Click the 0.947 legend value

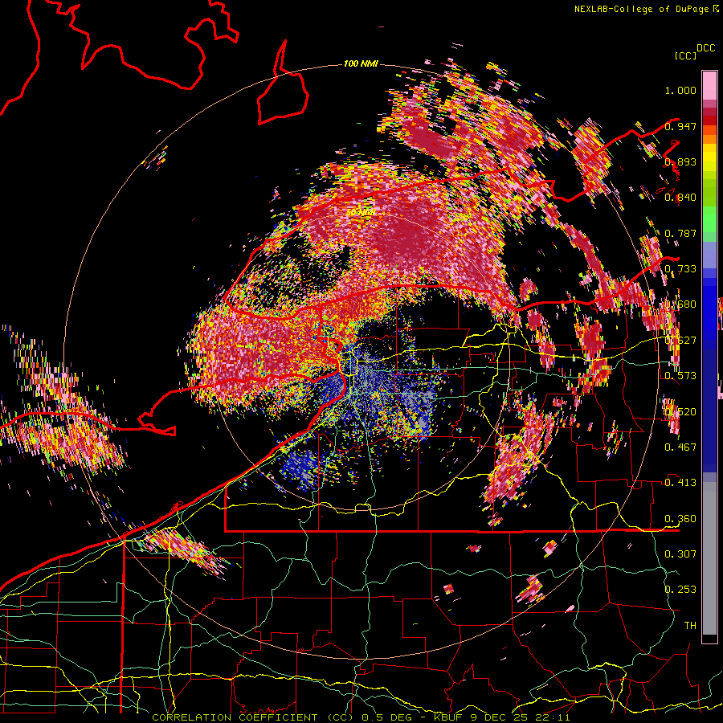[x=680, y=126]
